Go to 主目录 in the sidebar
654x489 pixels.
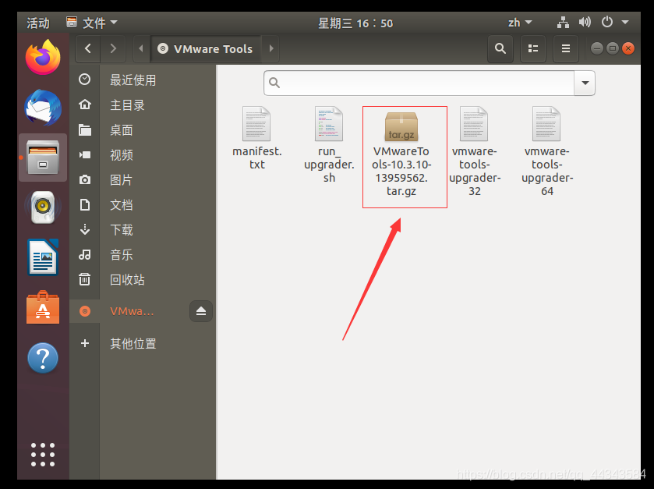143,105
